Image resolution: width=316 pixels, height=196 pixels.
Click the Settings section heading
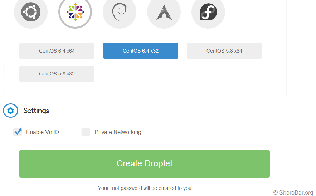coord(37,111)
